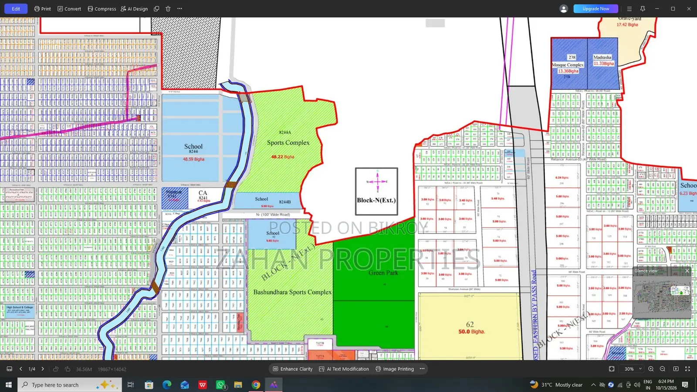Open more options in bottom toolbar
This screenshot has width=697, height=392.
tap(422, 369)
